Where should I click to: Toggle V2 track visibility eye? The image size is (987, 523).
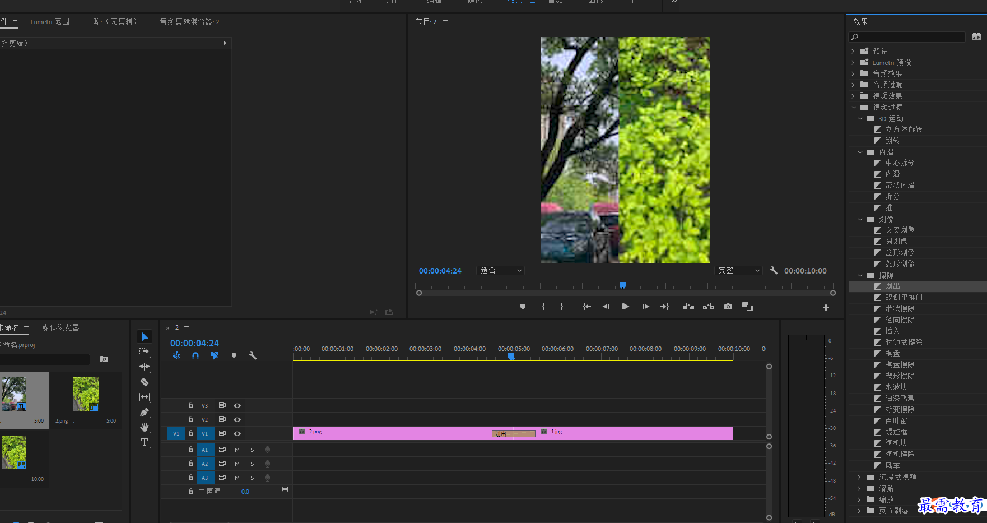tap(238, 419)
